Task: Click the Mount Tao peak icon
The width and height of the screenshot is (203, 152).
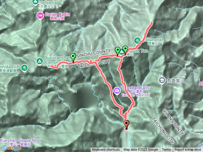Action: [x=121, y=52]
